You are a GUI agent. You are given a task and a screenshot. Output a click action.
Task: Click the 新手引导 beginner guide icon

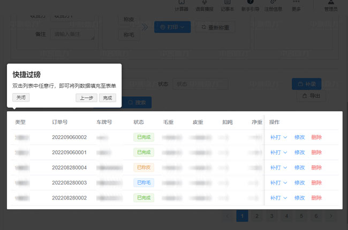[x=250, y=4]
